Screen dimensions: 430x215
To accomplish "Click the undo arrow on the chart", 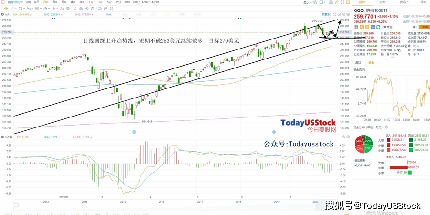I will tap(335, 14).
